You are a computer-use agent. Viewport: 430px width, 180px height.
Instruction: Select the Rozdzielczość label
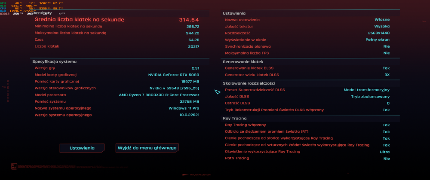pos(237,33)
